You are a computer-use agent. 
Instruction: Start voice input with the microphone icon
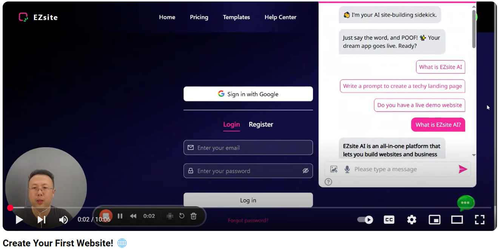pos(347,169)
